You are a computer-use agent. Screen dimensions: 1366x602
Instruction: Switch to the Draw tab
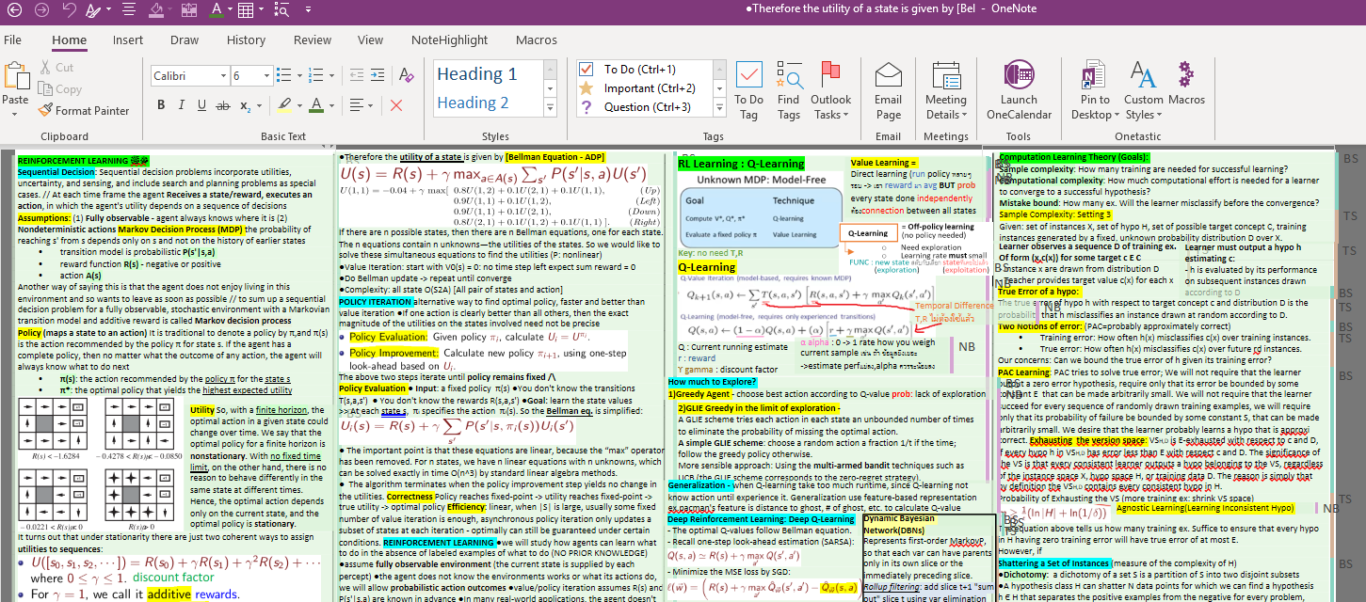coord(184,40)
